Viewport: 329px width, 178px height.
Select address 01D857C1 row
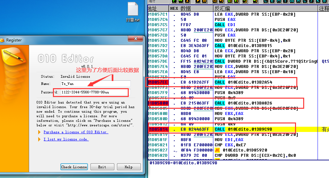pos(158,14)
